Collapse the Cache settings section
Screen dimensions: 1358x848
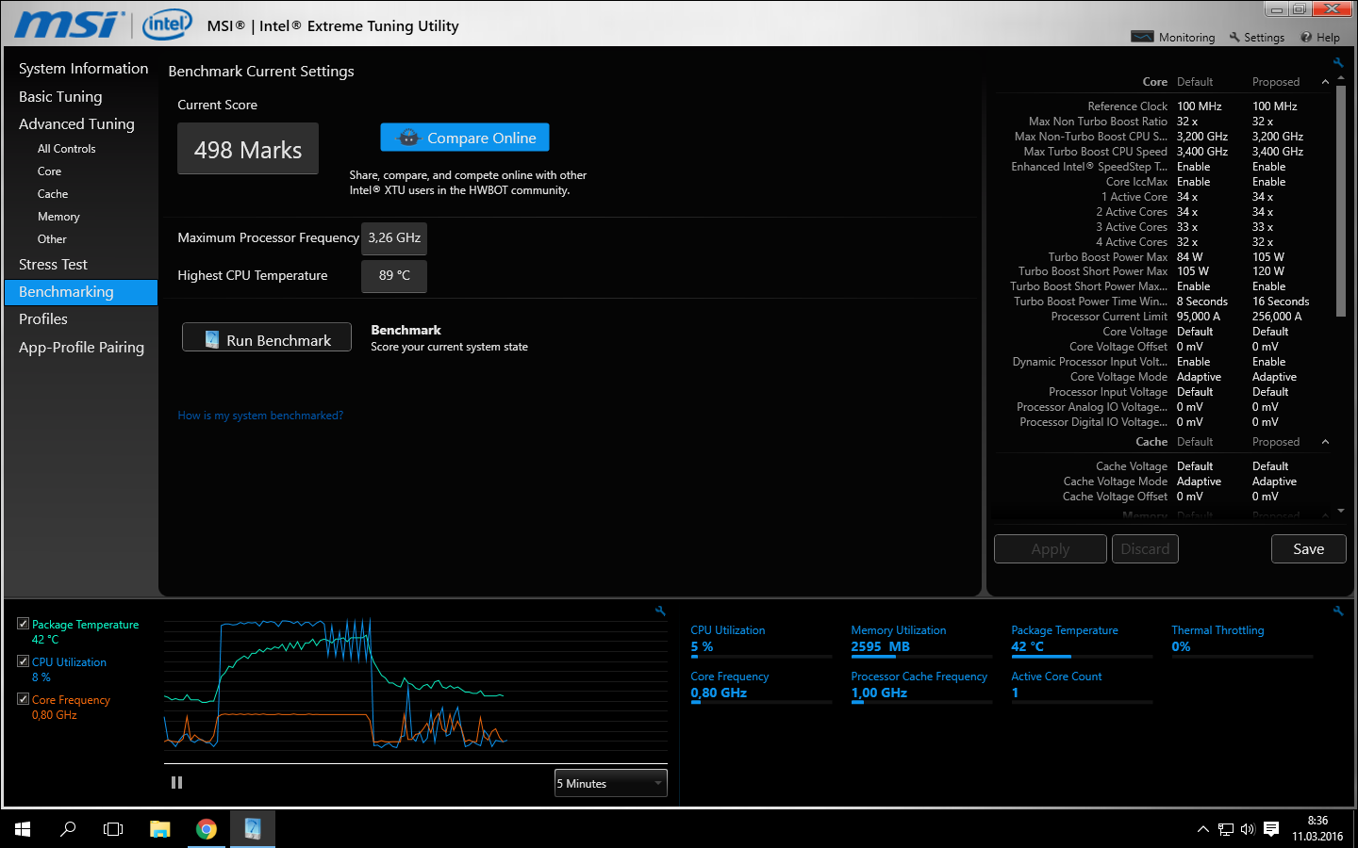pyautogui.click(x=1325, y=442)
